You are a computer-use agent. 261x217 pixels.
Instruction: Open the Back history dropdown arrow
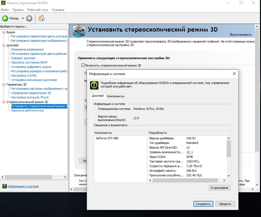click(23, 18)
